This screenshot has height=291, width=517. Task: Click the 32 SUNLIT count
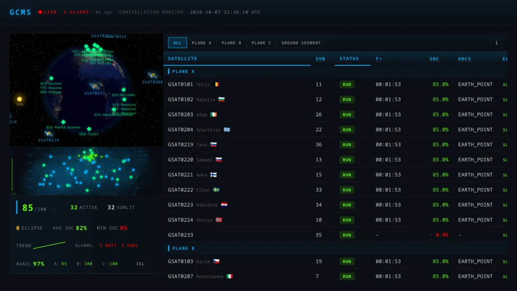(x=121, y=207)
